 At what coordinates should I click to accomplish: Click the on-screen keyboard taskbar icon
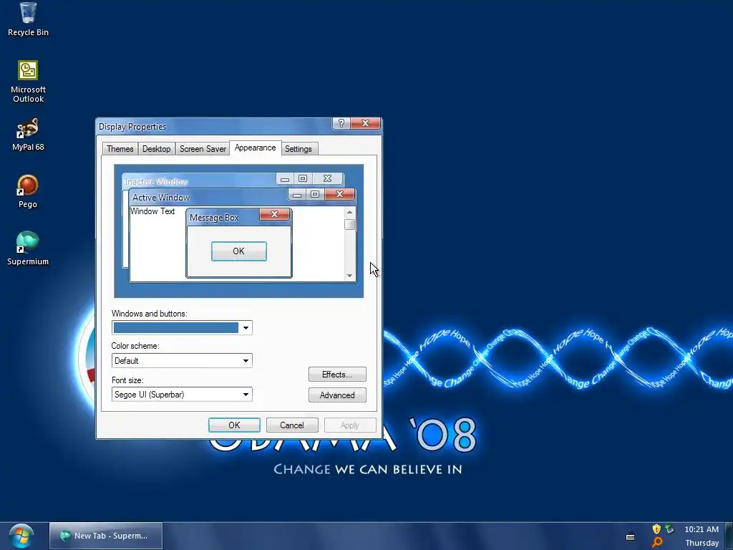630,536
